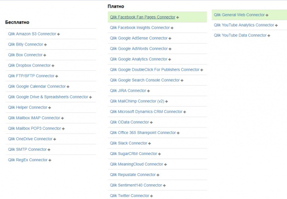Click plus icon beside Qlik Slack Connector
This screenshot has height=199, width=287.
click(x=150, y=144)
